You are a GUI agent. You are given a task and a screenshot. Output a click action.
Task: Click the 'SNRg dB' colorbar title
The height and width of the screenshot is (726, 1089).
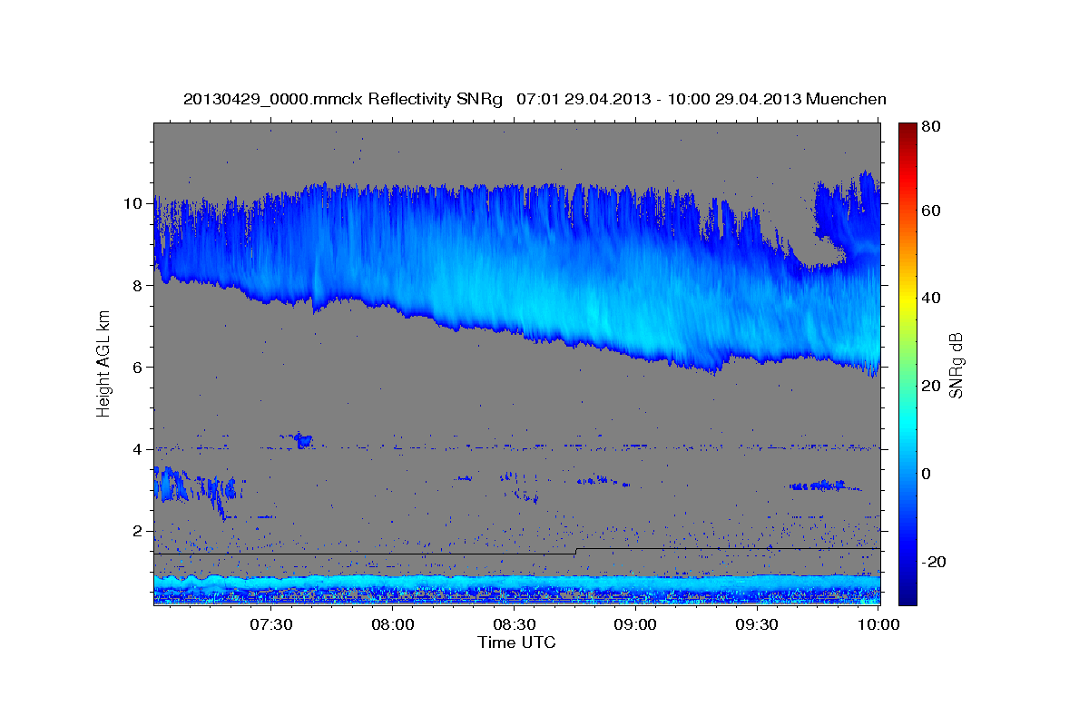tap(956, 363)
